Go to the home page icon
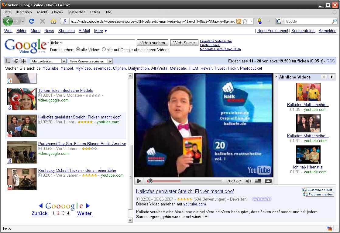Screen dimensions: 340x233 (x=53, y=21)
